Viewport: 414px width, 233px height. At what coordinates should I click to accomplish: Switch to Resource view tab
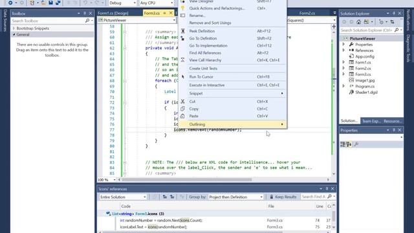[x=393, y=121]
